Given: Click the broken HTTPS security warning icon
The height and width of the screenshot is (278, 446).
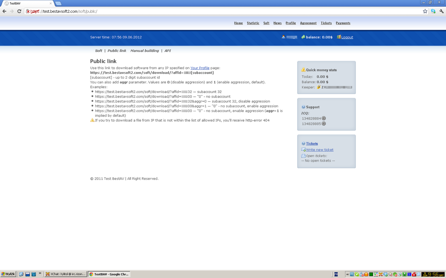Looking at the screenshot, I should click(28, 11).
